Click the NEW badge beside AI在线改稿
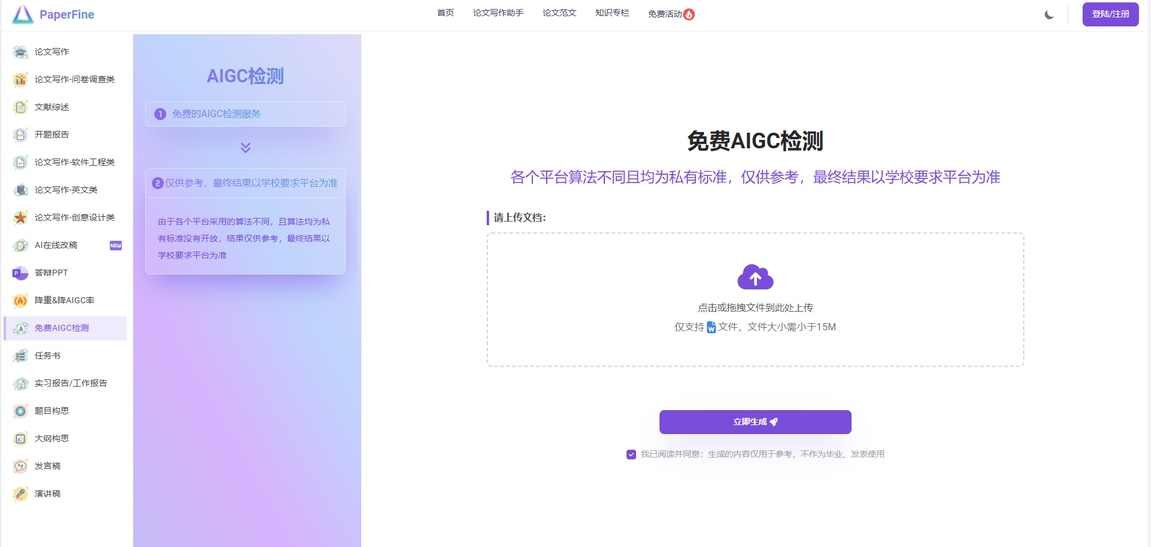 tap(116, 246)
